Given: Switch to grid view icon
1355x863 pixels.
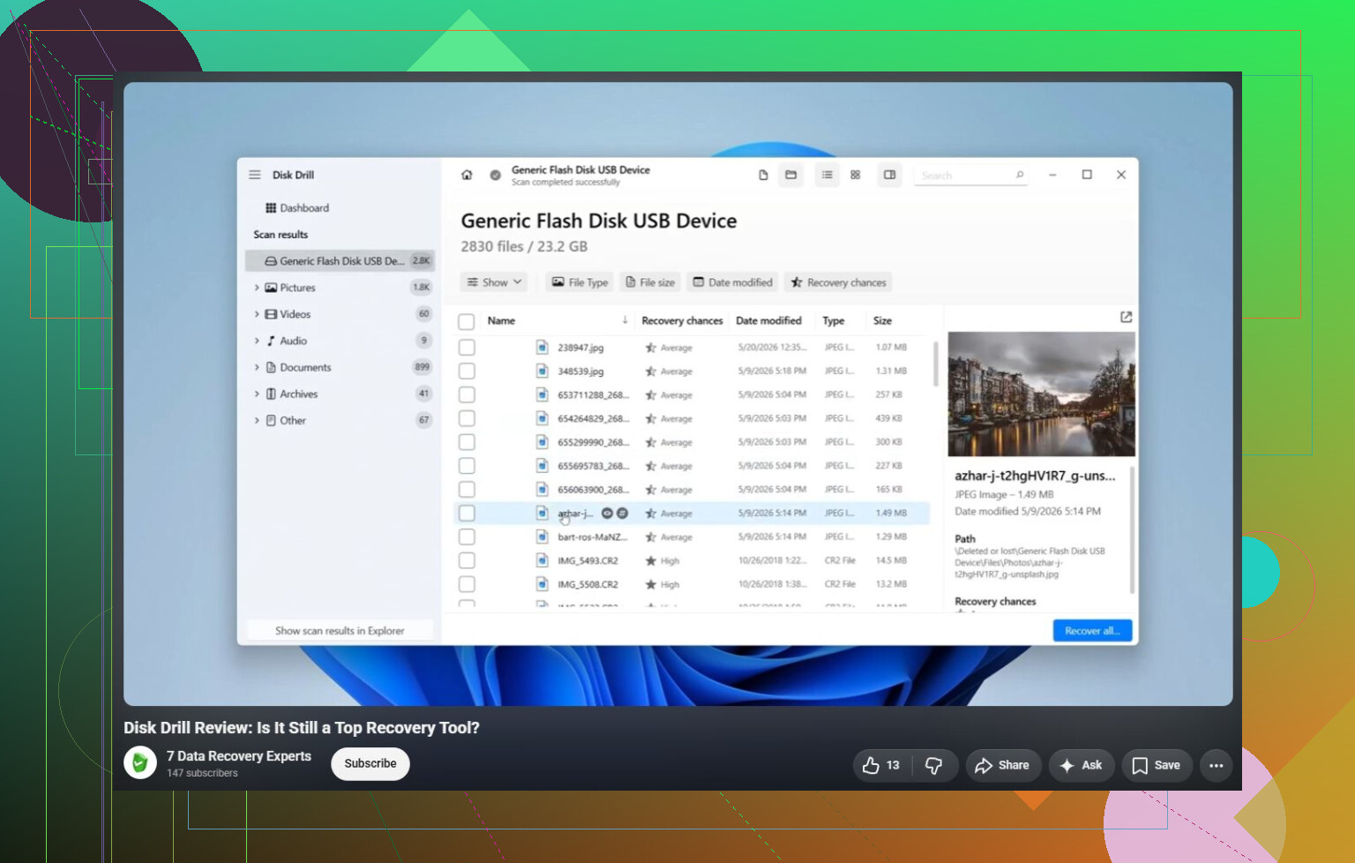Looking at the screenshot, I should pos(855,175).
